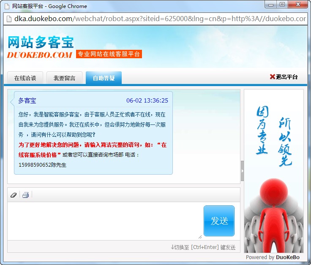Viewport: 311px width, 265px height.
Task: Click the red X exit platform icon
Action: click(272, 77)
